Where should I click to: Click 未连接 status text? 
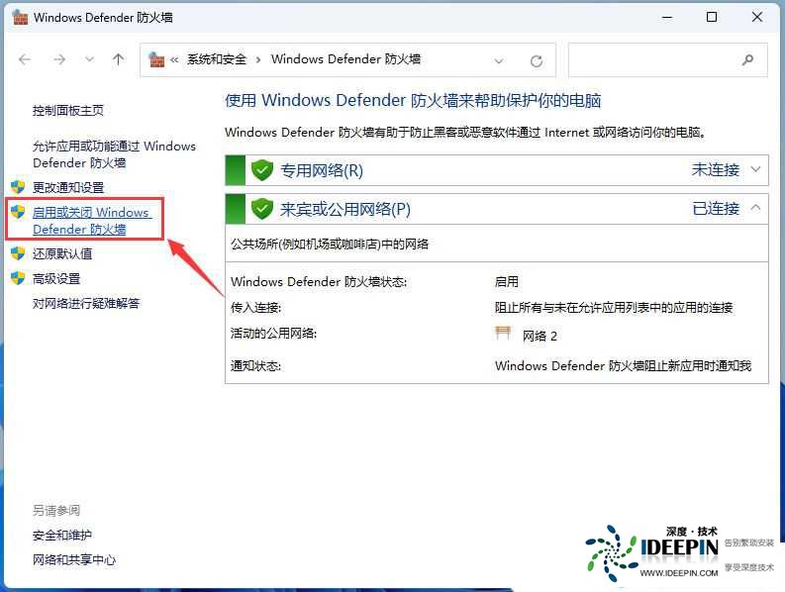tap(716, 170)
